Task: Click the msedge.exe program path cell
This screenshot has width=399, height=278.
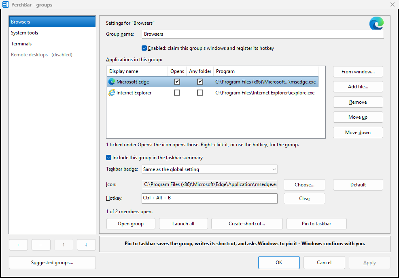Action: [x=265, y=82]
